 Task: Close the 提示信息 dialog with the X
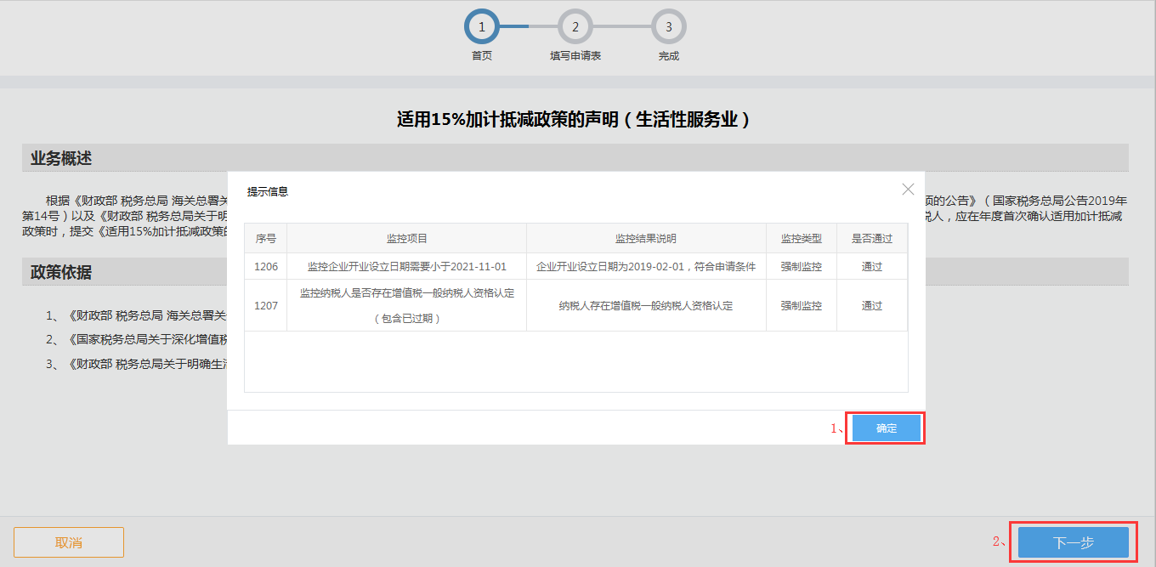[x=908, y=189]
